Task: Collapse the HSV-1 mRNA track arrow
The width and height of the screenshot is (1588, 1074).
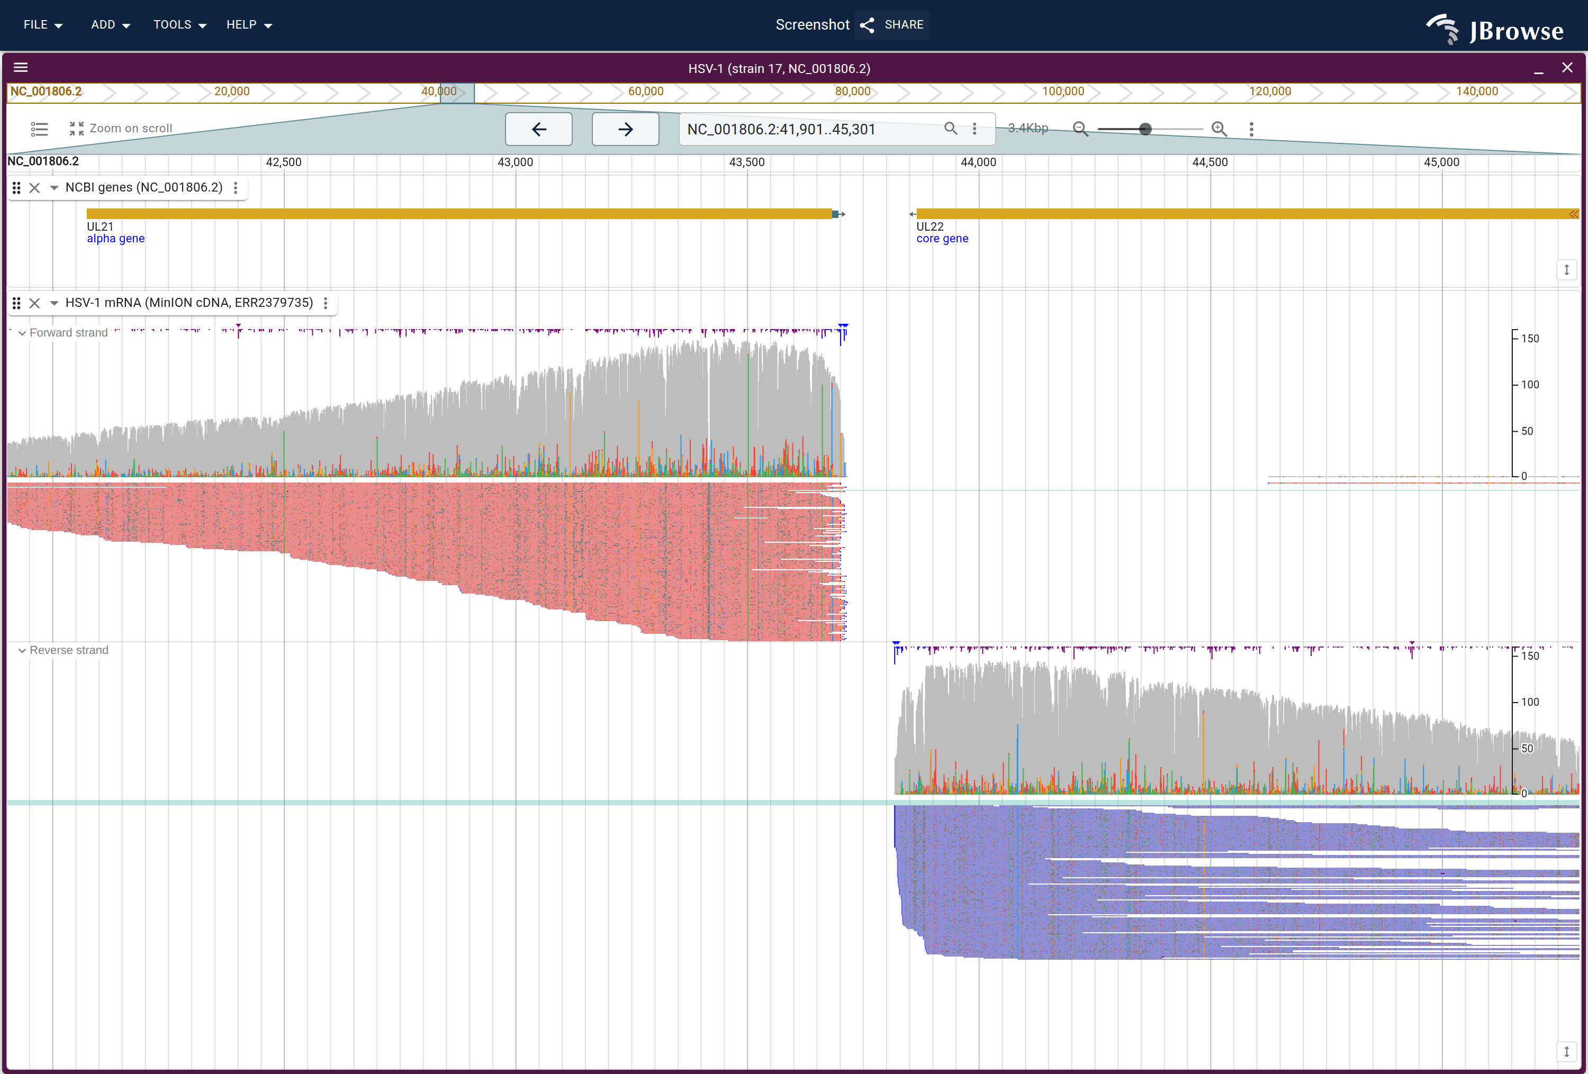Action: (x=54, y=303)
